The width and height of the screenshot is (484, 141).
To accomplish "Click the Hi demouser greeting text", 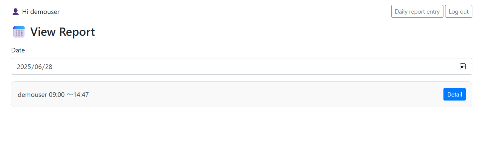I will [x=41, y=12].
